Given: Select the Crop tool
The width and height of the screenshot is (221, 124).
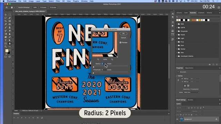Looking at the screenshot, I should [x=6, y=21].
